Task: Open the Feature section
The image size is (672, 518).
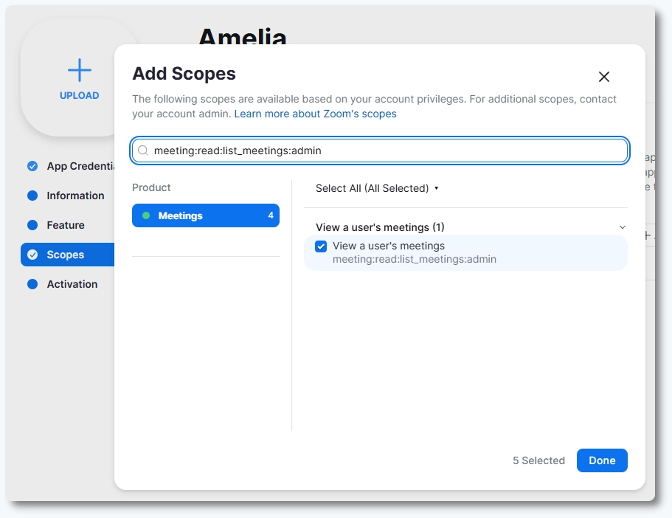Action: [x=66, y=225]
